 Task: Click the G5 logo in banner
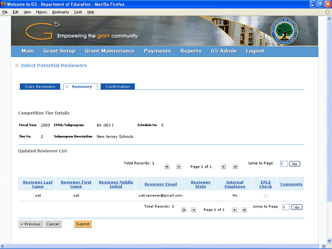(43, 31)
